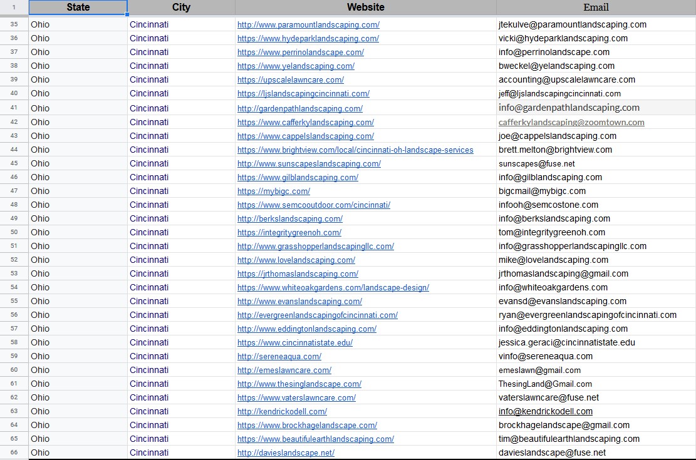Viewport: 696px width, 460px height.
Task: Open the whiteoakgardens.com landscape-design link
Action: tap(333, 287)
